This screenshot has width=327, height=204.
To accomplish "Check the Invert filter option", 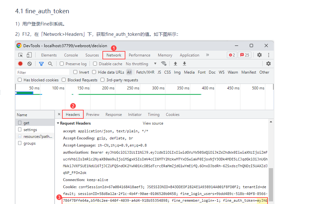I will (75, 72).
